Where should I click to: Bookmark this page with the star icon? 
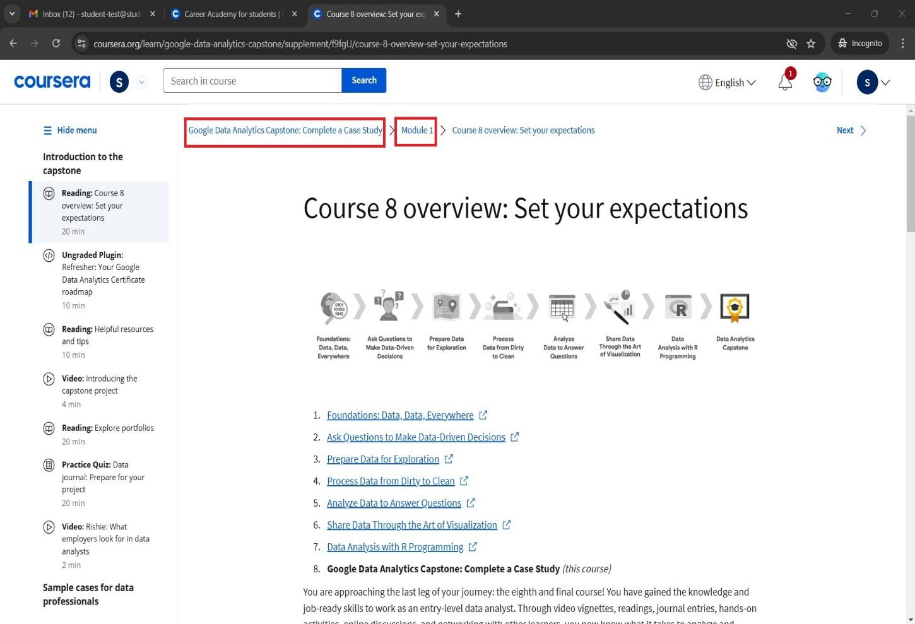[811, 44]
